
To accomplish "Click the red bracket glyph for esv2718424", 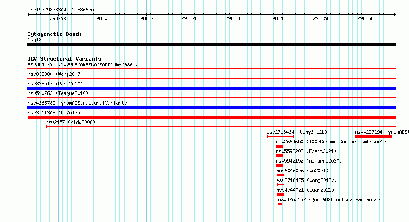I will tap(280, 137).
